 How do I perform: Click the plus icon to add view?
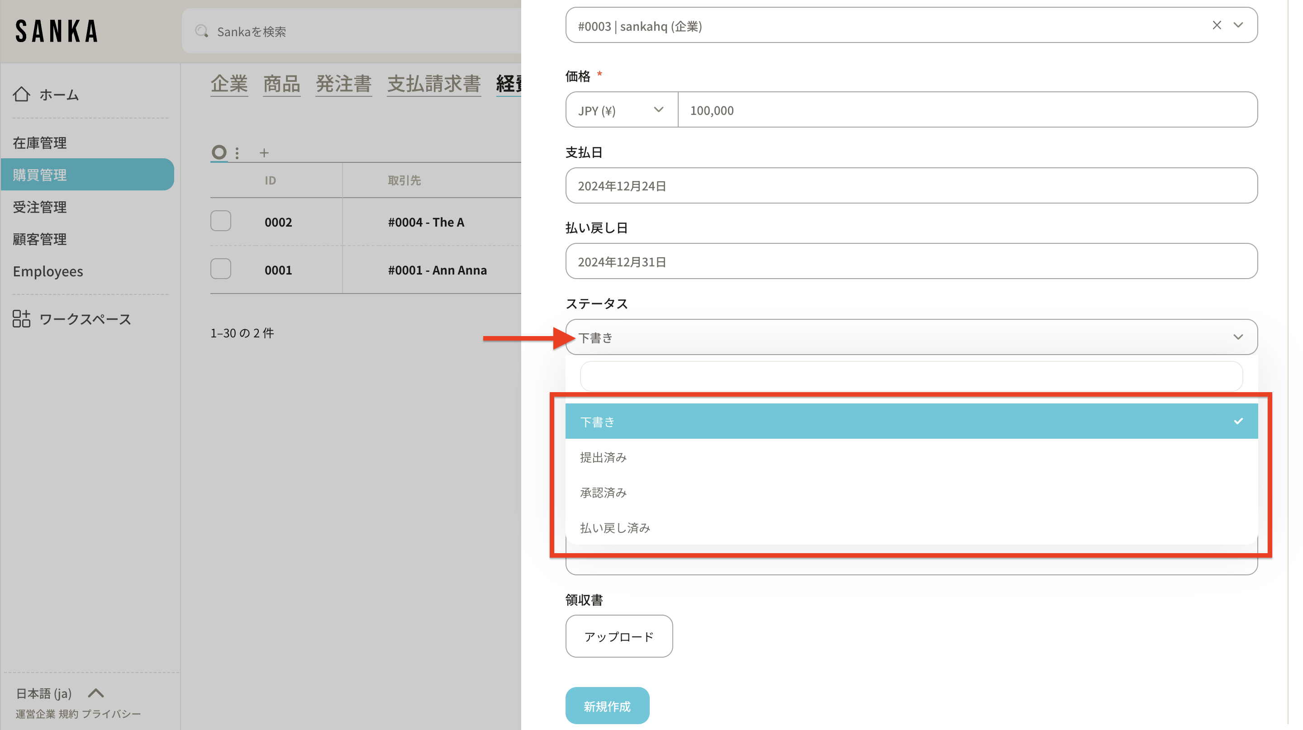[264, 153]
